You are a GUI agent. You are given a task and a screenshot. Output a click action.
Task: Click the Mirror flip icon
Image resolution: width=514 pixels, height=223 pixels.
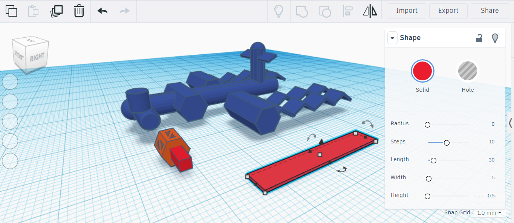tap(370, 11)
